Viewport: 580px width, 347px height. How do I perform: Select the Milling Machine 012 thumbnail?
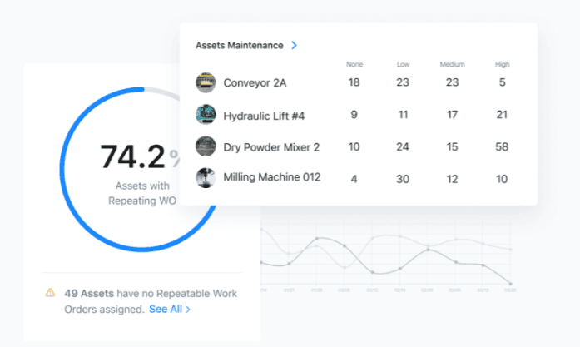coord(206,178)
